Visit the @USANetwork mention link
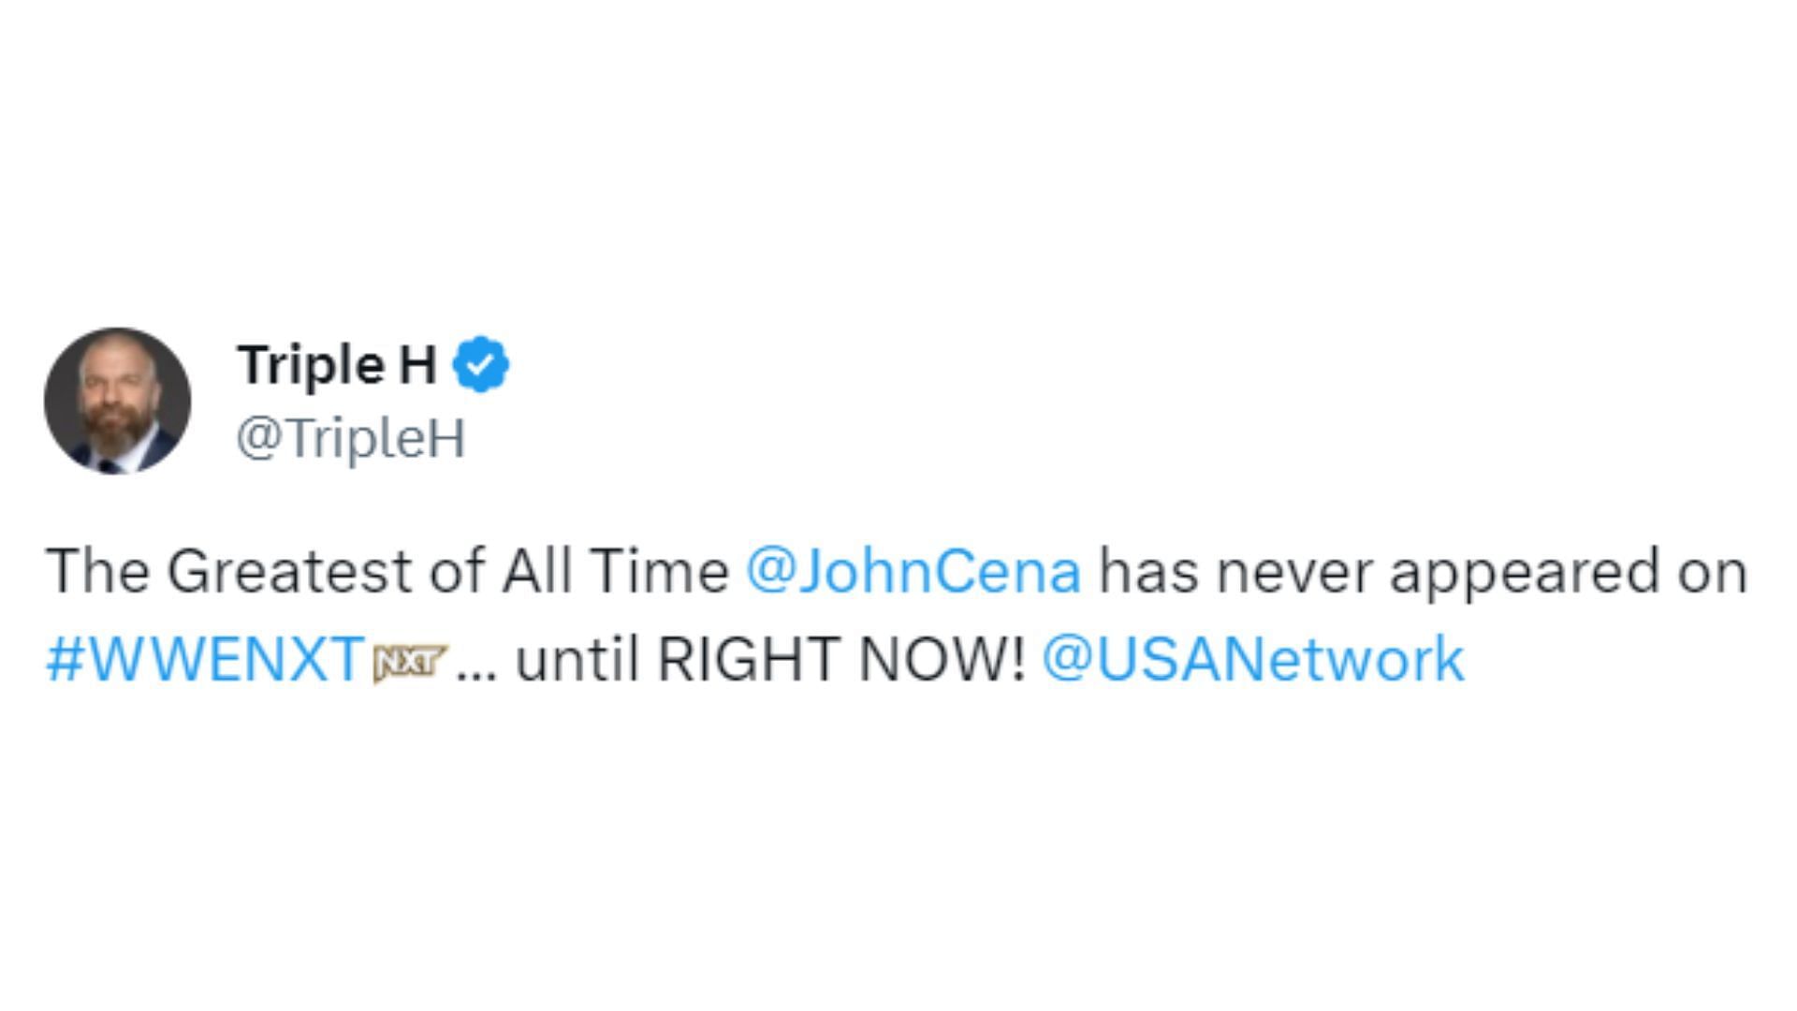Image resolution: width=1797 pixels, height=1011 pixels. (x=1252, y=659)
